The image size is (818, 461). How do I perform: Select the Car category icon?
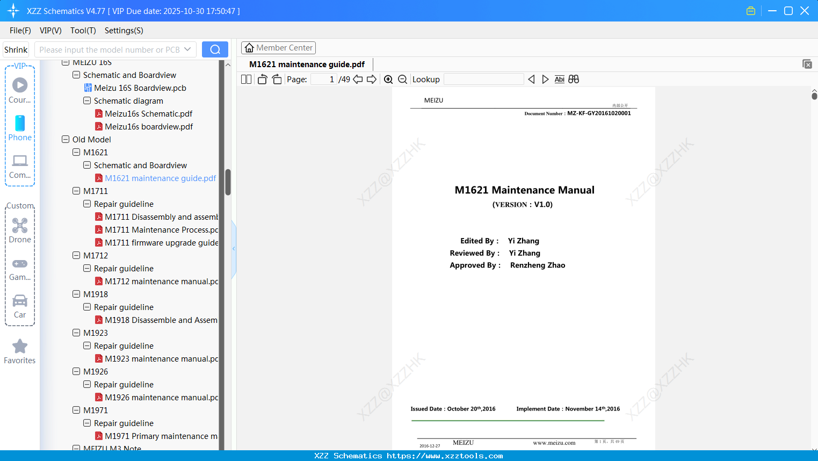20,306
